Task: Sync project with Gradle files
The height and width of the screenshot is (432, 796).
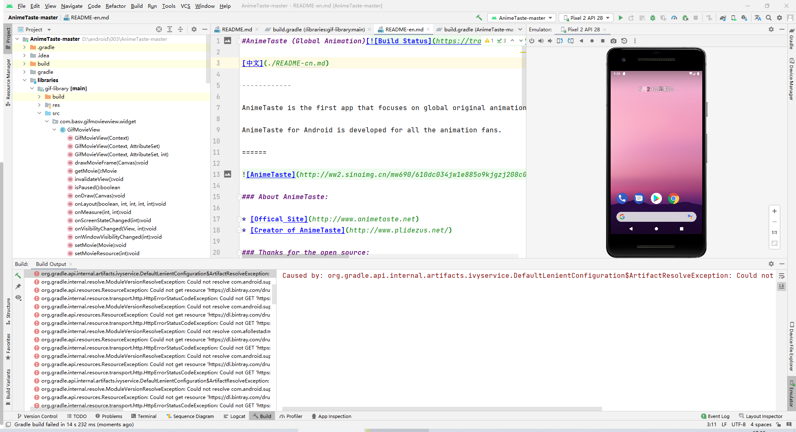Action: [x=723, y=18]
